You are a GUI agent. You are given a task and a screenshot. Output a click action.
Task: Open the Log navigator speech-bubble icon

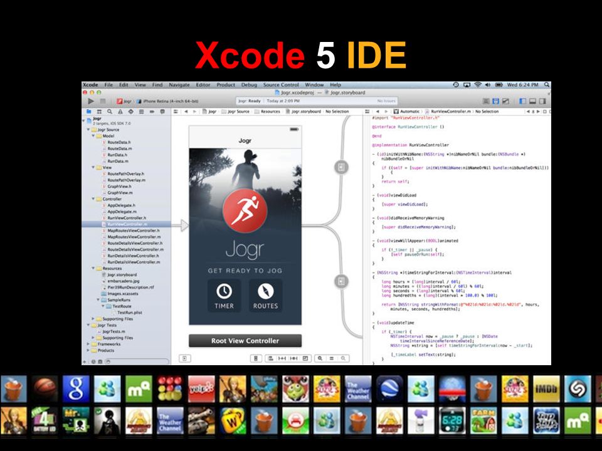coord(162,111)
